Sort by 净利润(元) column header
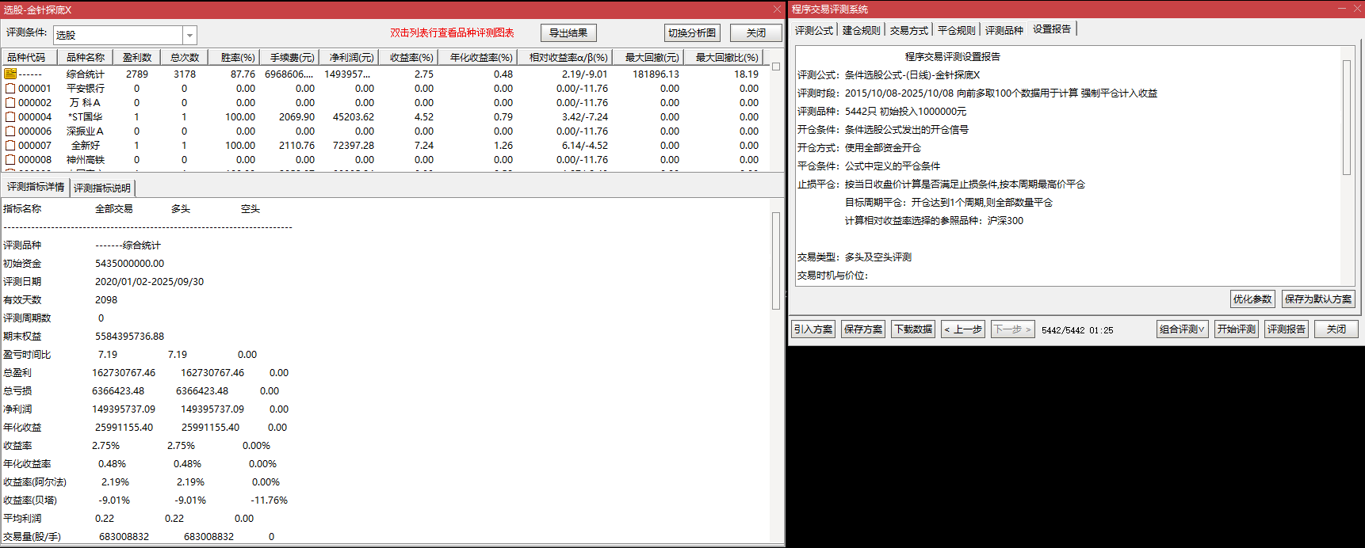Screen dimensions: 1365x548 tap(351, 57)
